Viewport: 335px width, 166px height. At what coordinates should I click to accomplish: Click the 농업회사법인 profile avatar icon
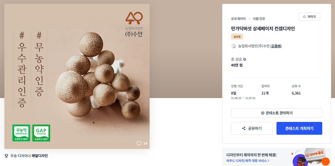click(234, 46)
